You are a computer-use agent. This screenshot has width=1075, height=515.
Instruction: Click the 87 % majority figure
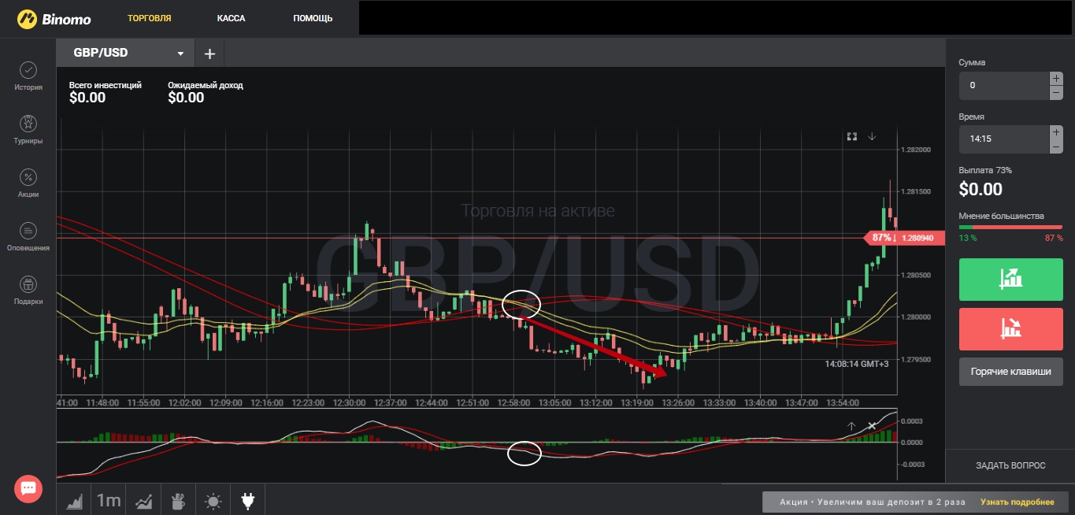pyautogui.click(x=1054, y=238)
